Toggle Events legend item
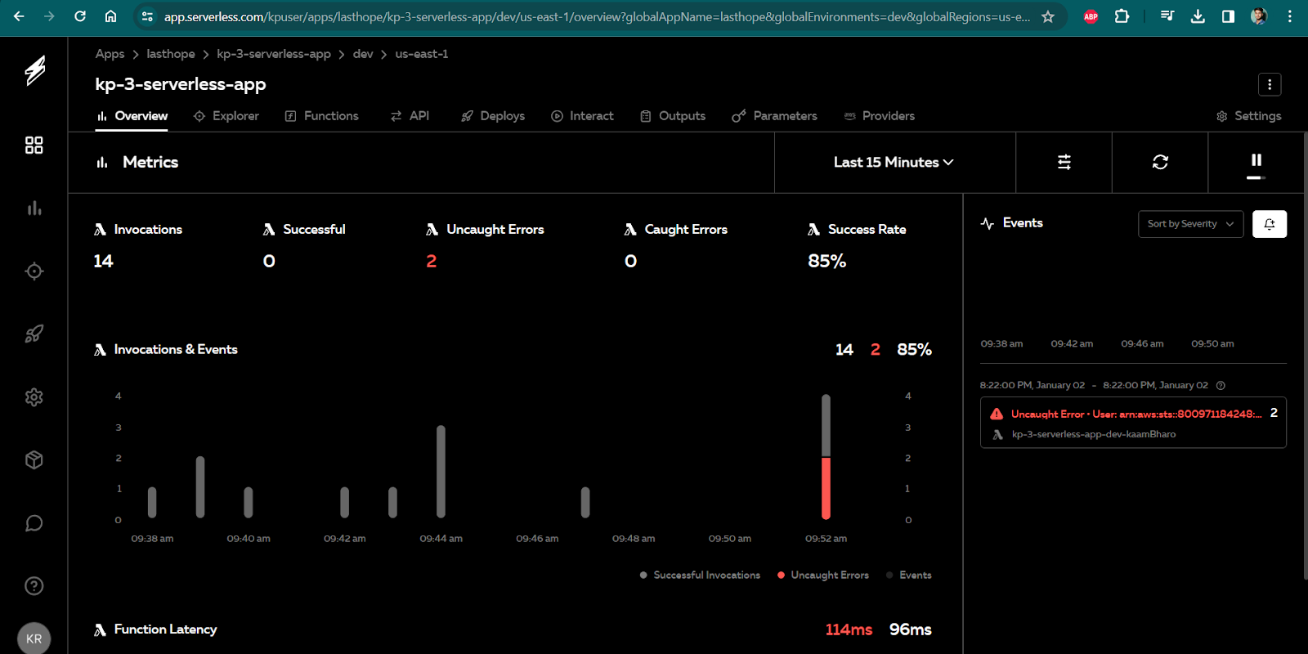 pyautogui.click(x=909, y=576)
